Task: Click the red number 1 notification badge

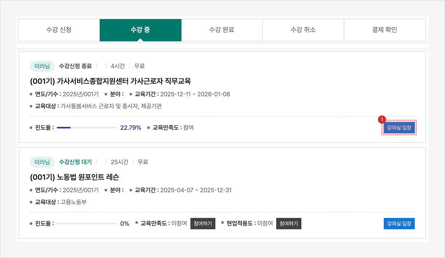Action: click(x=382, y=119)
